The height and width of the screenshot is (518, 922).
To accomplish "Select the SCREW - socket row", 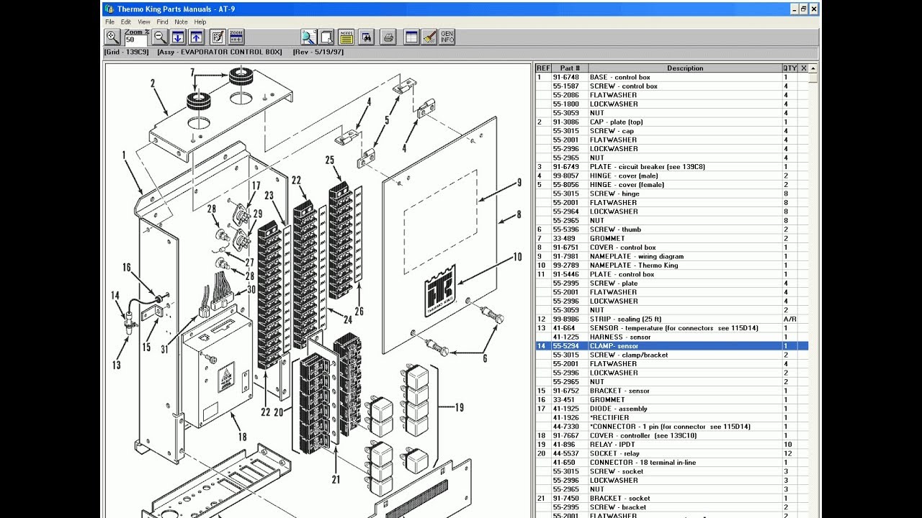I will click(672, 471).
